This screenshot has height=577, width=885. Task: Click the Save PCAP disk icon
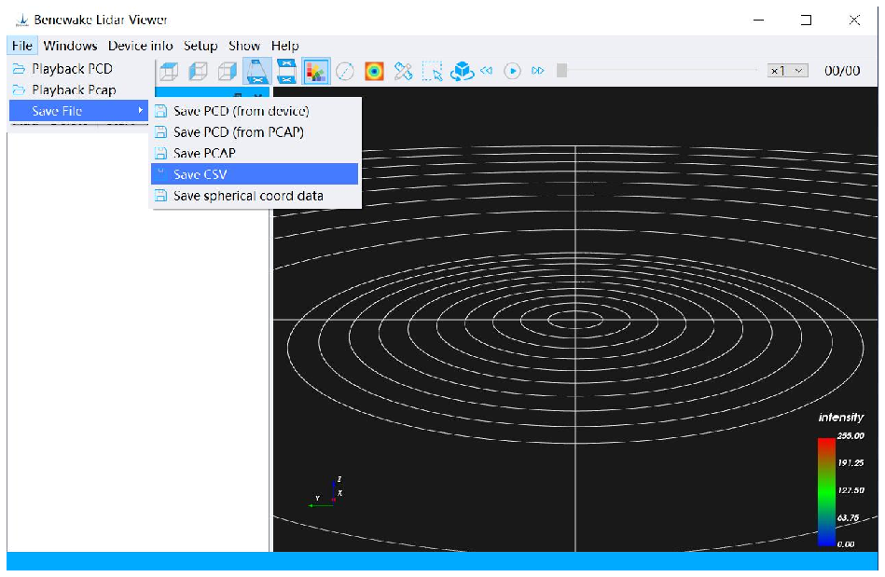pos(160,153)
